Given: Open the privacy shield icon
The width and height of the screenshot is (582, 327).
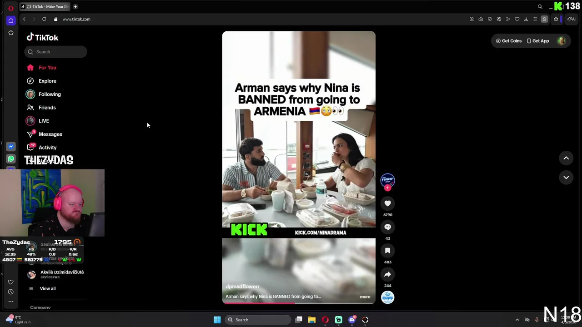Looking at the screenshot, I should point(490,19).
